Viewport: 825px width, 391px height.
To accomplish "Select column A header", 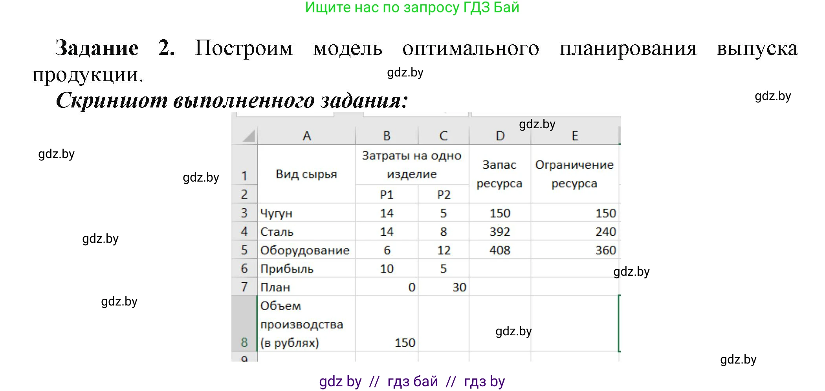I will 306,136.
